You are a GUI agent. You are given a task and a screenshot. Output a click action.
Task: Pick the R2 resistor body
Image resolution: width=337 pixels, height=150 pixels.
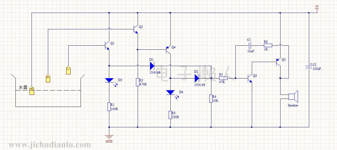tap(138, 82)
